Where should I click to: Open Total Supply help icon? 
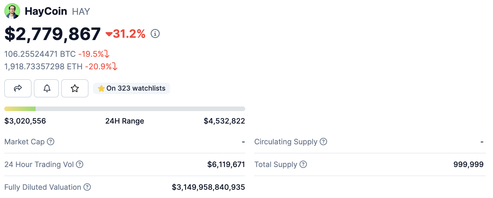[x=303, y=164]
